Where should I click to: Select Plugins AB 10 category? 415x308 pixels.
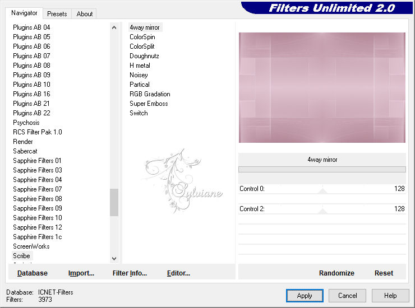pos(31,85)
